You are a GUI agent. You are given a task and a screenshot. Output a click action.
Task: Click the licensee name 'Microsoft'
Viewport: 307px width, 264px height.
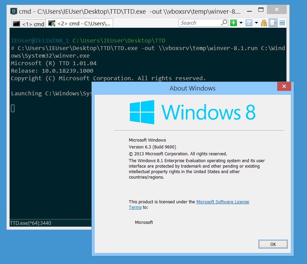click(x=144, y=222)
